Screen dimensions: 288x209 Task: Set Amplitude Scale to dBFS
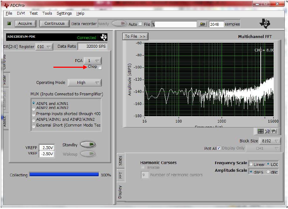(x=251, y=172)
